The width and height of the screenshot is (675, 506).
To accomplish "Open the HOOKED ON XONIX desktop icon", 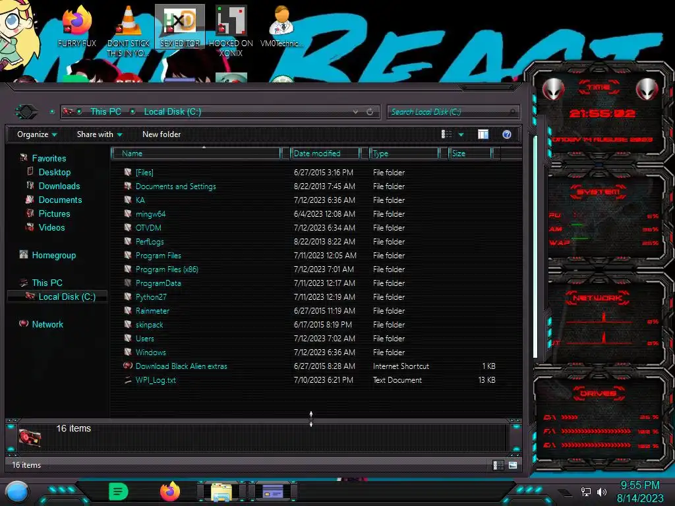I will (231, 31).
